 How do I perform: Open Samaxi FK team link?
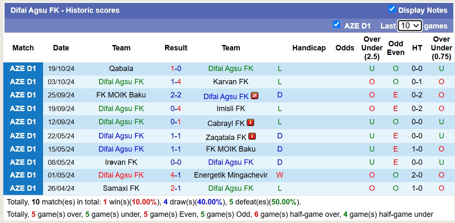pos(121,188)
